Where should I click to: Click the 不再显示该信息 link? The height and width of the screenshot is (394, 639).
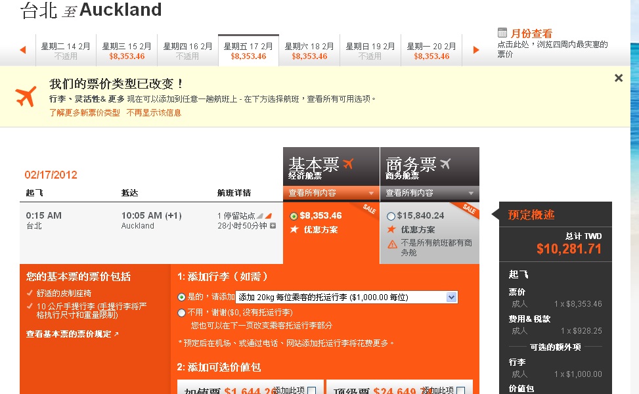pos(154,113)
